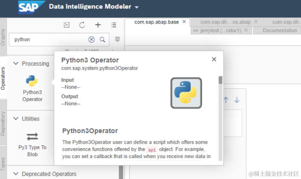Click the Output label in popup
This screenshot has width=301, height=179.
click(70, 96)
